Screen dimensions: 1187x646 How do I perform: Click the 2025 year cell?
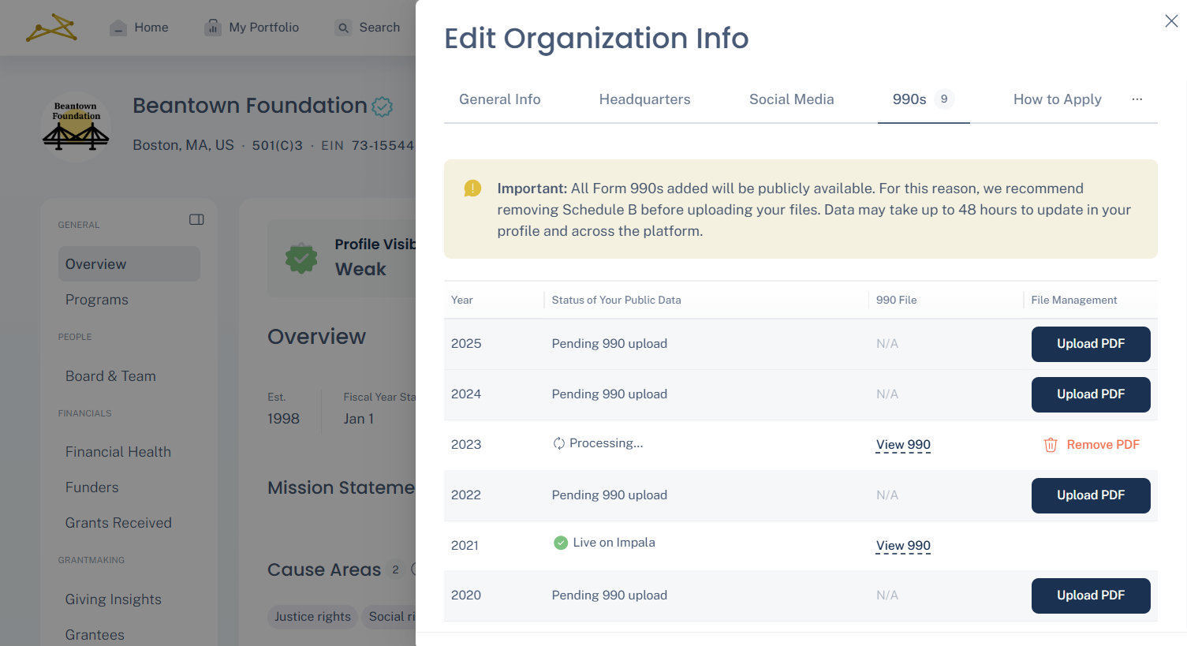pyautogui.click(x=466, y=344)
